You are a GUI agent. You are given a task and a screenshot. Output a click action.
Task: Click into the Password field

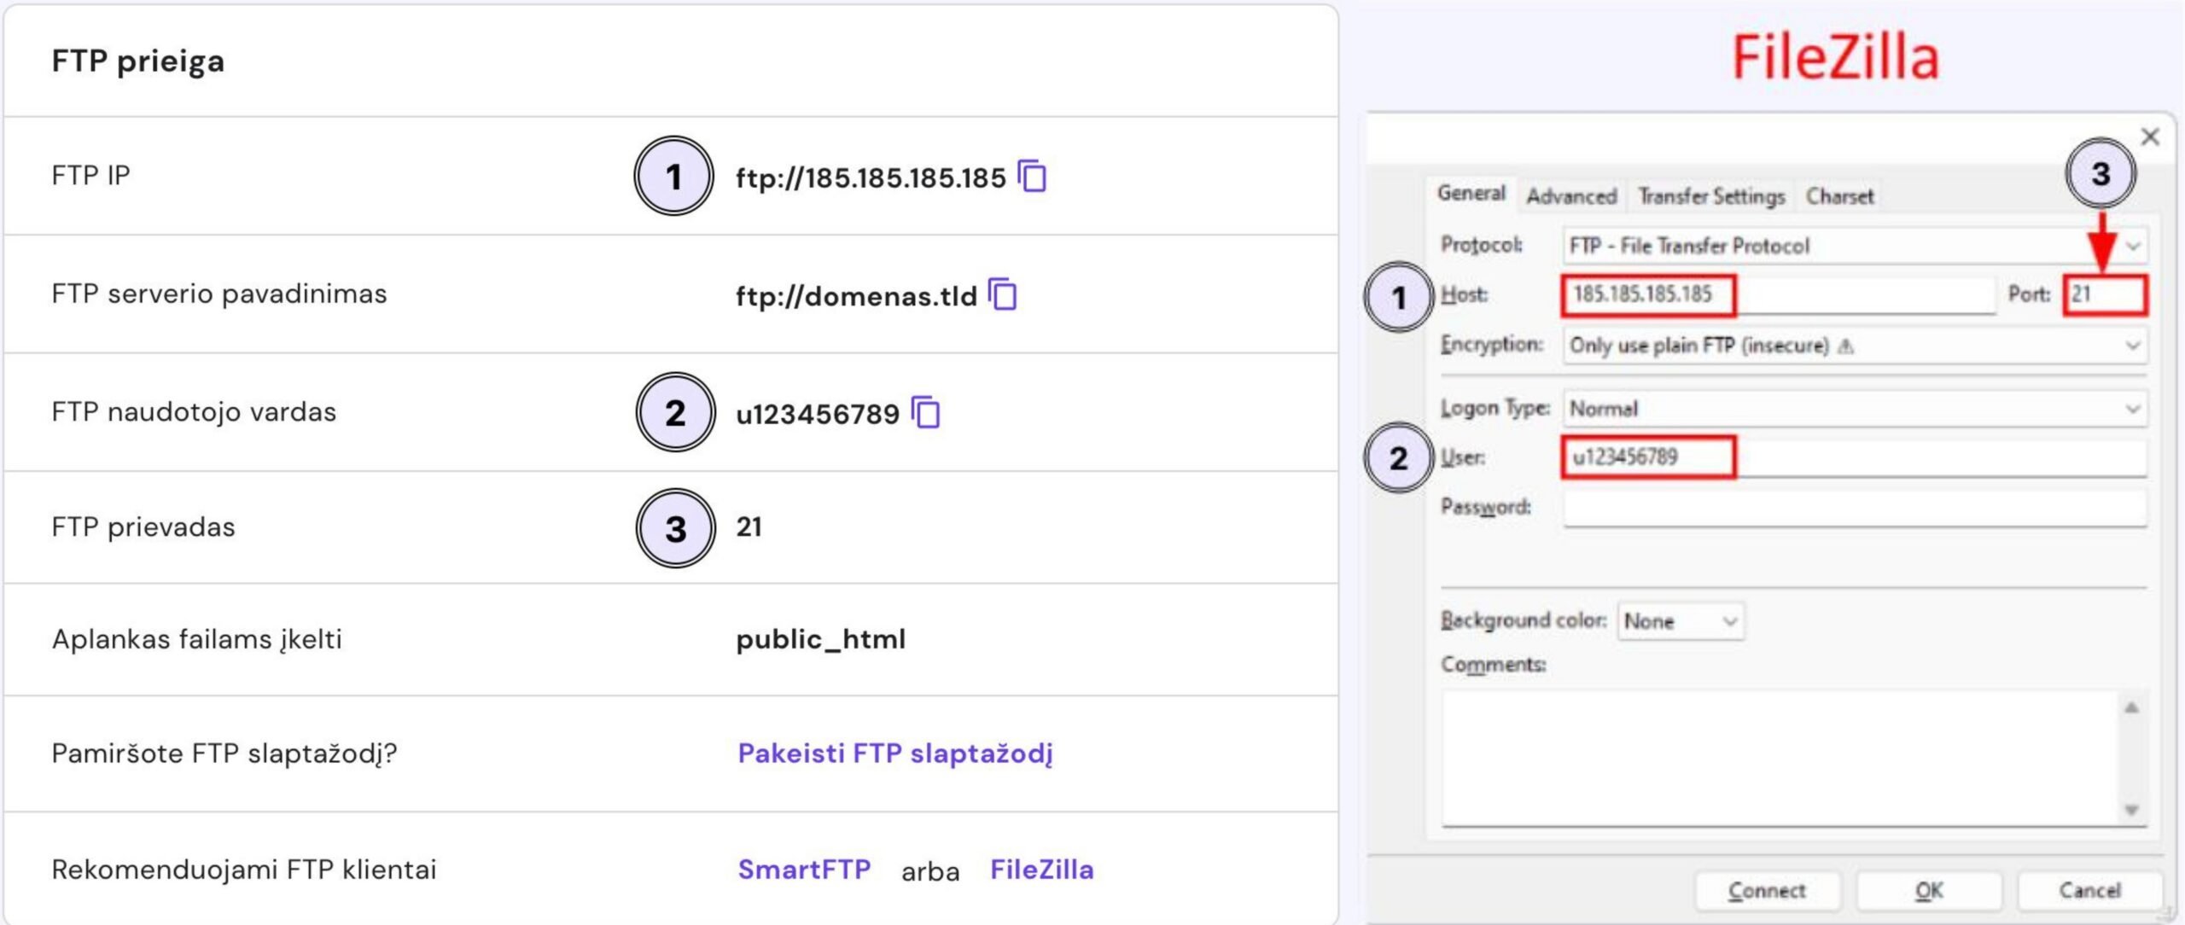(1854, 508)
